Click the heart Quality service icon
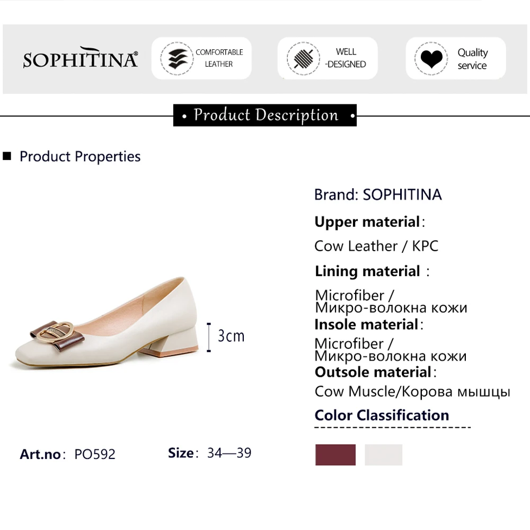 pyautogui.click(x=431, y=58)
